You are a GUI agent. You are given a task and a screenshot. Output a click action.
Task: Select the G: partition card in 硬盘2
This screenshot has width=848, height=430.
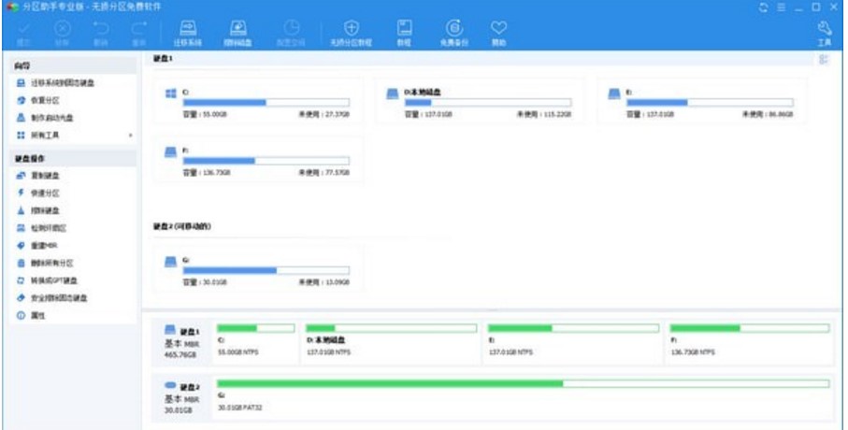click(258, 269)
